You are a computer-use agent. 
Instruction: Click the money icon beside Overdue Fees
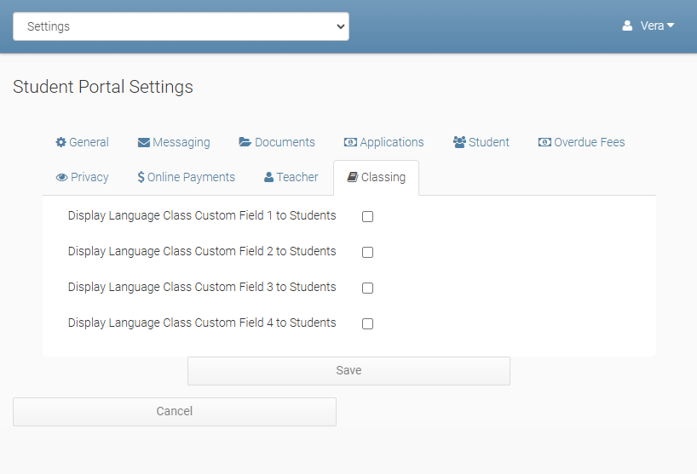[x=544, y=142]
